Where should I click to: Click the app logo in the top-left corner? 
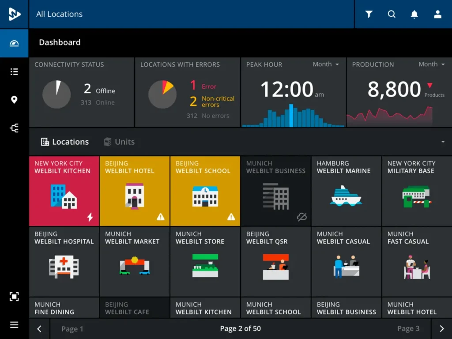pyautogui.click(x=14, y=14)
